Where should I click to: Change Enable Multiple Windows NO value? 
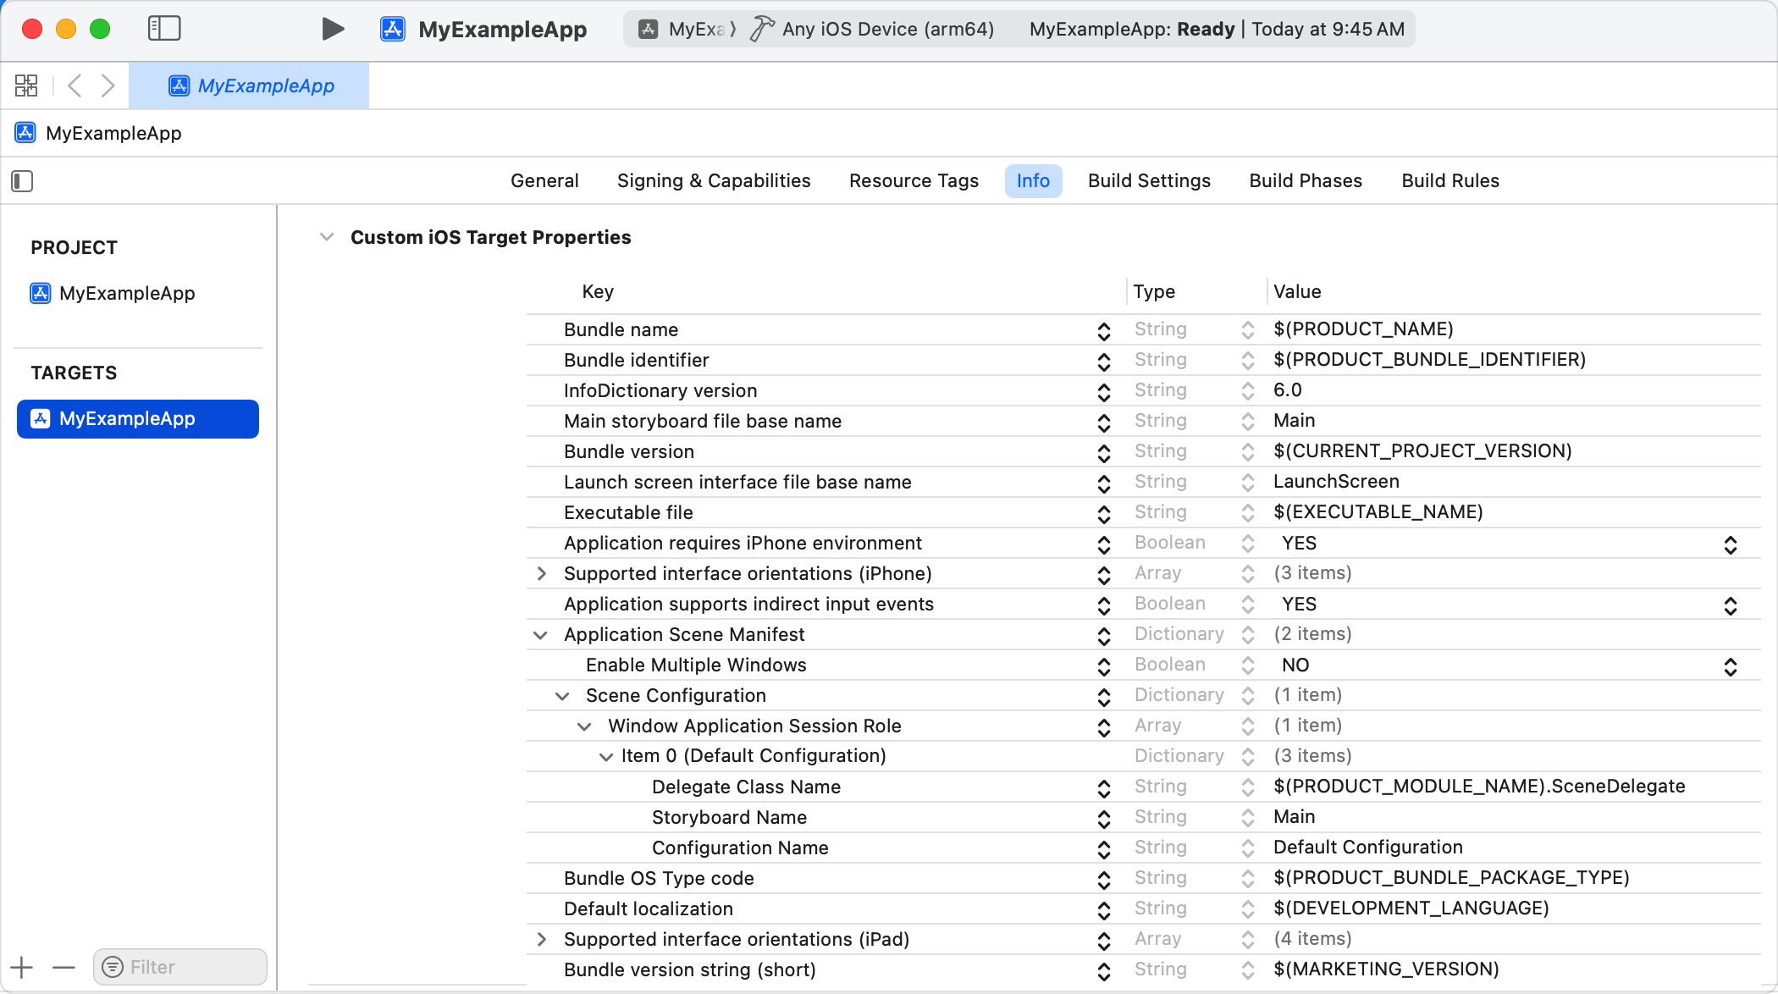(x=1730, y=665)
